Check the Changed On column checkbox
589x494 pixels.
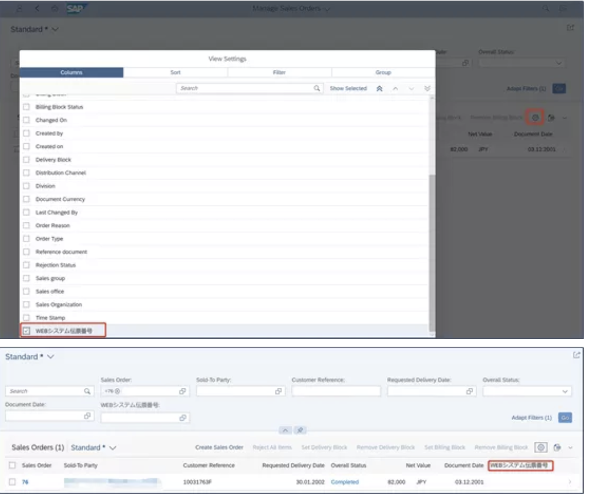coord(26,120)
